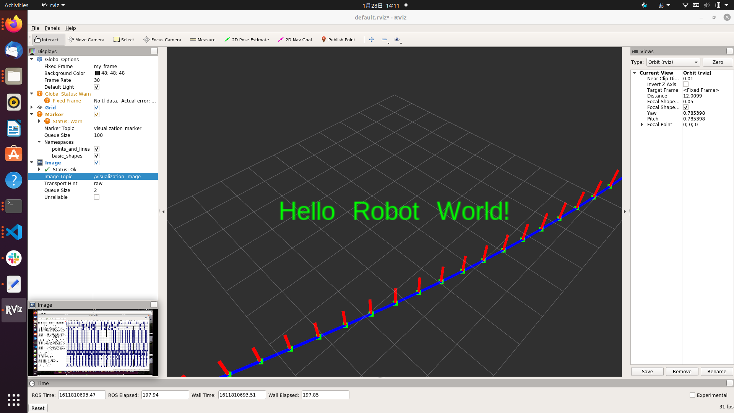Click the Remove view button
The image size is (734, 413).
coord(682,371)
